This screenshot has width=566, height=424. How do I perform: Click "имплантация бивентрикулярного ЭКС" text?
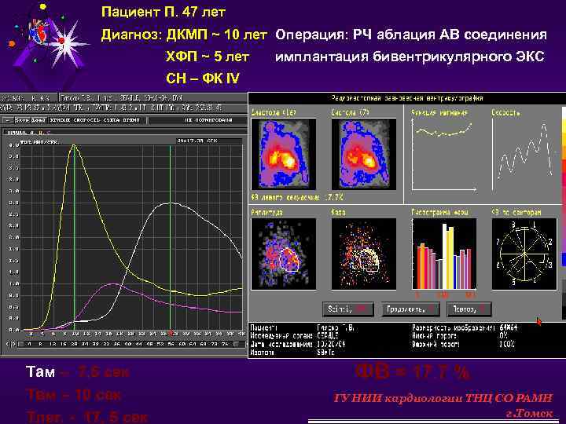point(410,57)
